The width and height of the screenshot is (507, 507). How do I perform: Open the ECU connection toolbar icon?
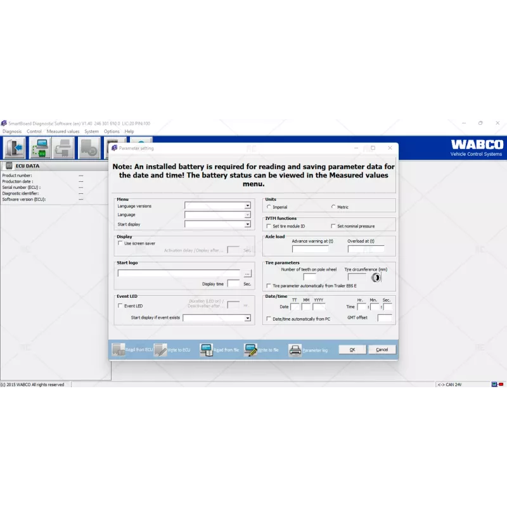pos(39,147)
